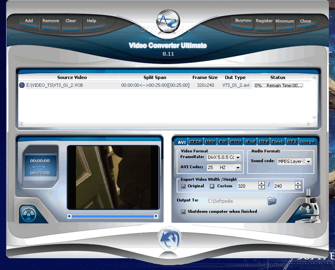Click the width field showing 320

coord(248,186)
